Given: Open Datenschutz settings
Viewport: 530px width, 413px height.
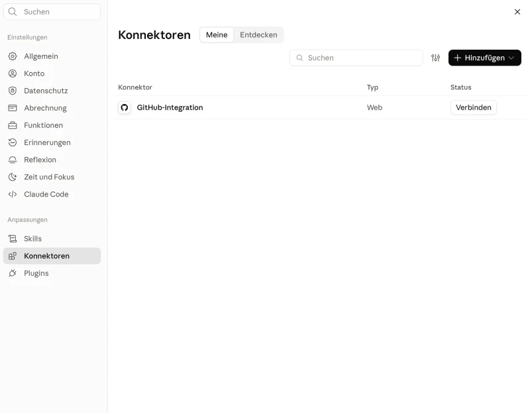Looking at the screenshot, I should 52,91.
